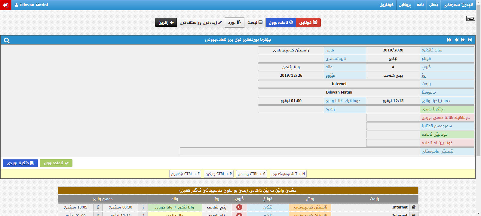Image resolution: width=481 pixels, height=216 pixels.
Task: Click the search magnifier icon
Action: [x=7, y=40]
